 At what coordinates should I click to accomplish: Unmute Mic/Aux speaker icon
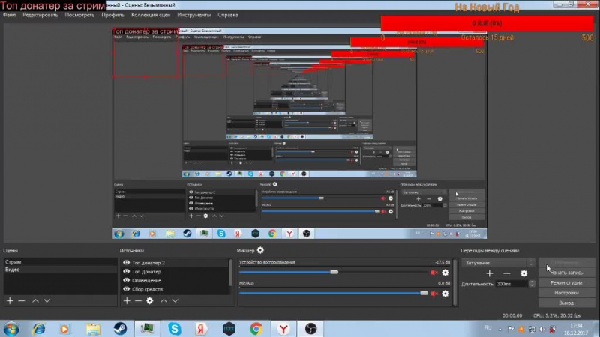434,294
